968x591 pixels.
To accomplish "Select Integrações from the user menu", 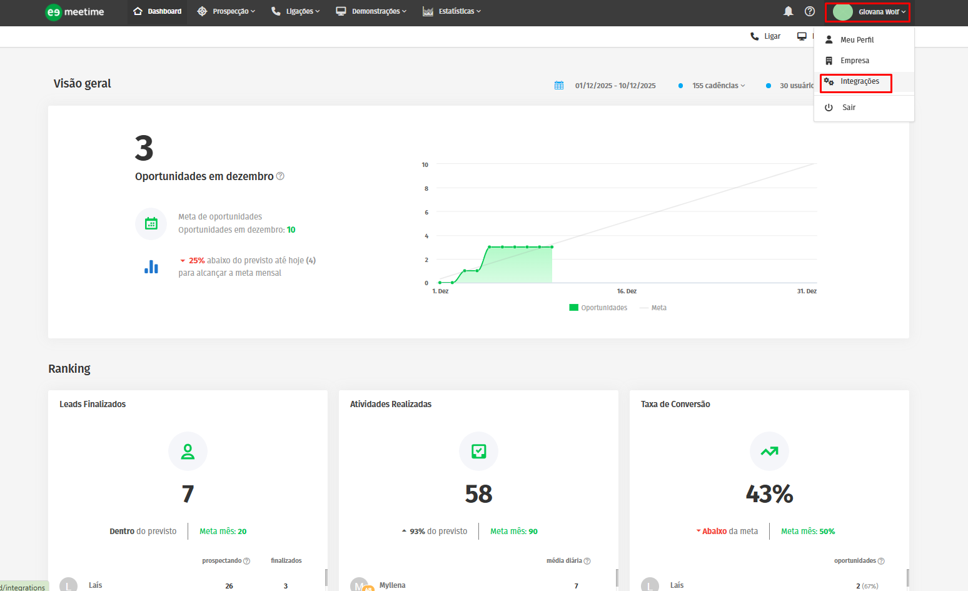I will tap(859, 81).
